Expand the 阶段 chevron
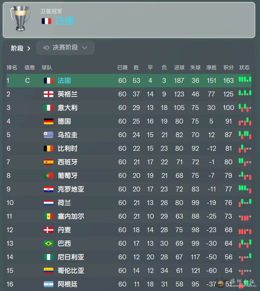The image size is (260, 291). 29,49
